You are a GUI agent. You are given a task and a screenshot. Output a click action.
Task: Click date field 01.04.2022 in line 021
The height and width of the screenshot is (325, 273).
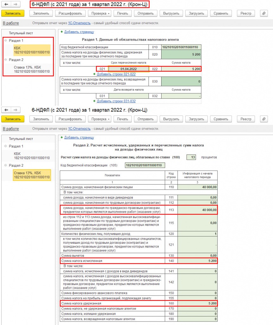(x=128, y=69)
